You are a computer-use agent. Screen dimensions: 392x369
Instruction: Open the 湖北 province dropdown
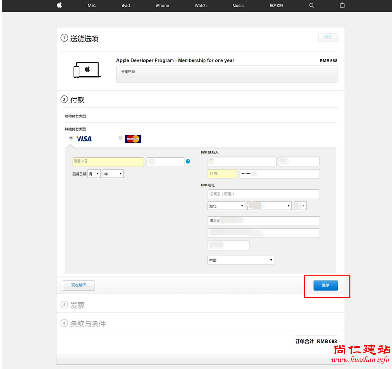(226, 206)
